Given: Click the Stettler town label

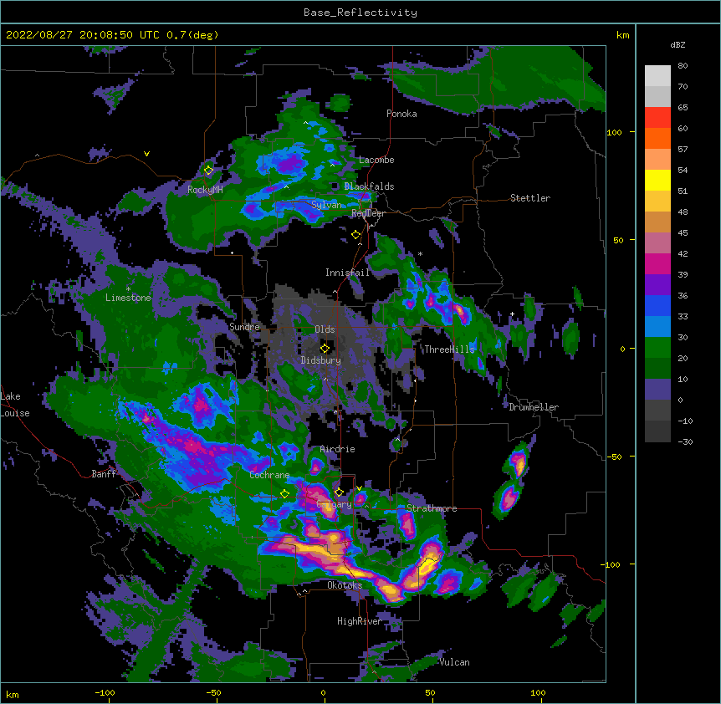Looking at the screenshot, I should (x=529, y=198).
